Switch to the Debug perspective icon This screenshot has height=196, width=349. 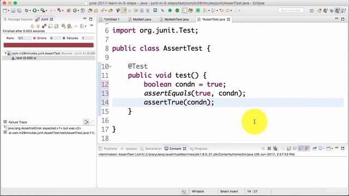click(332, 10)
